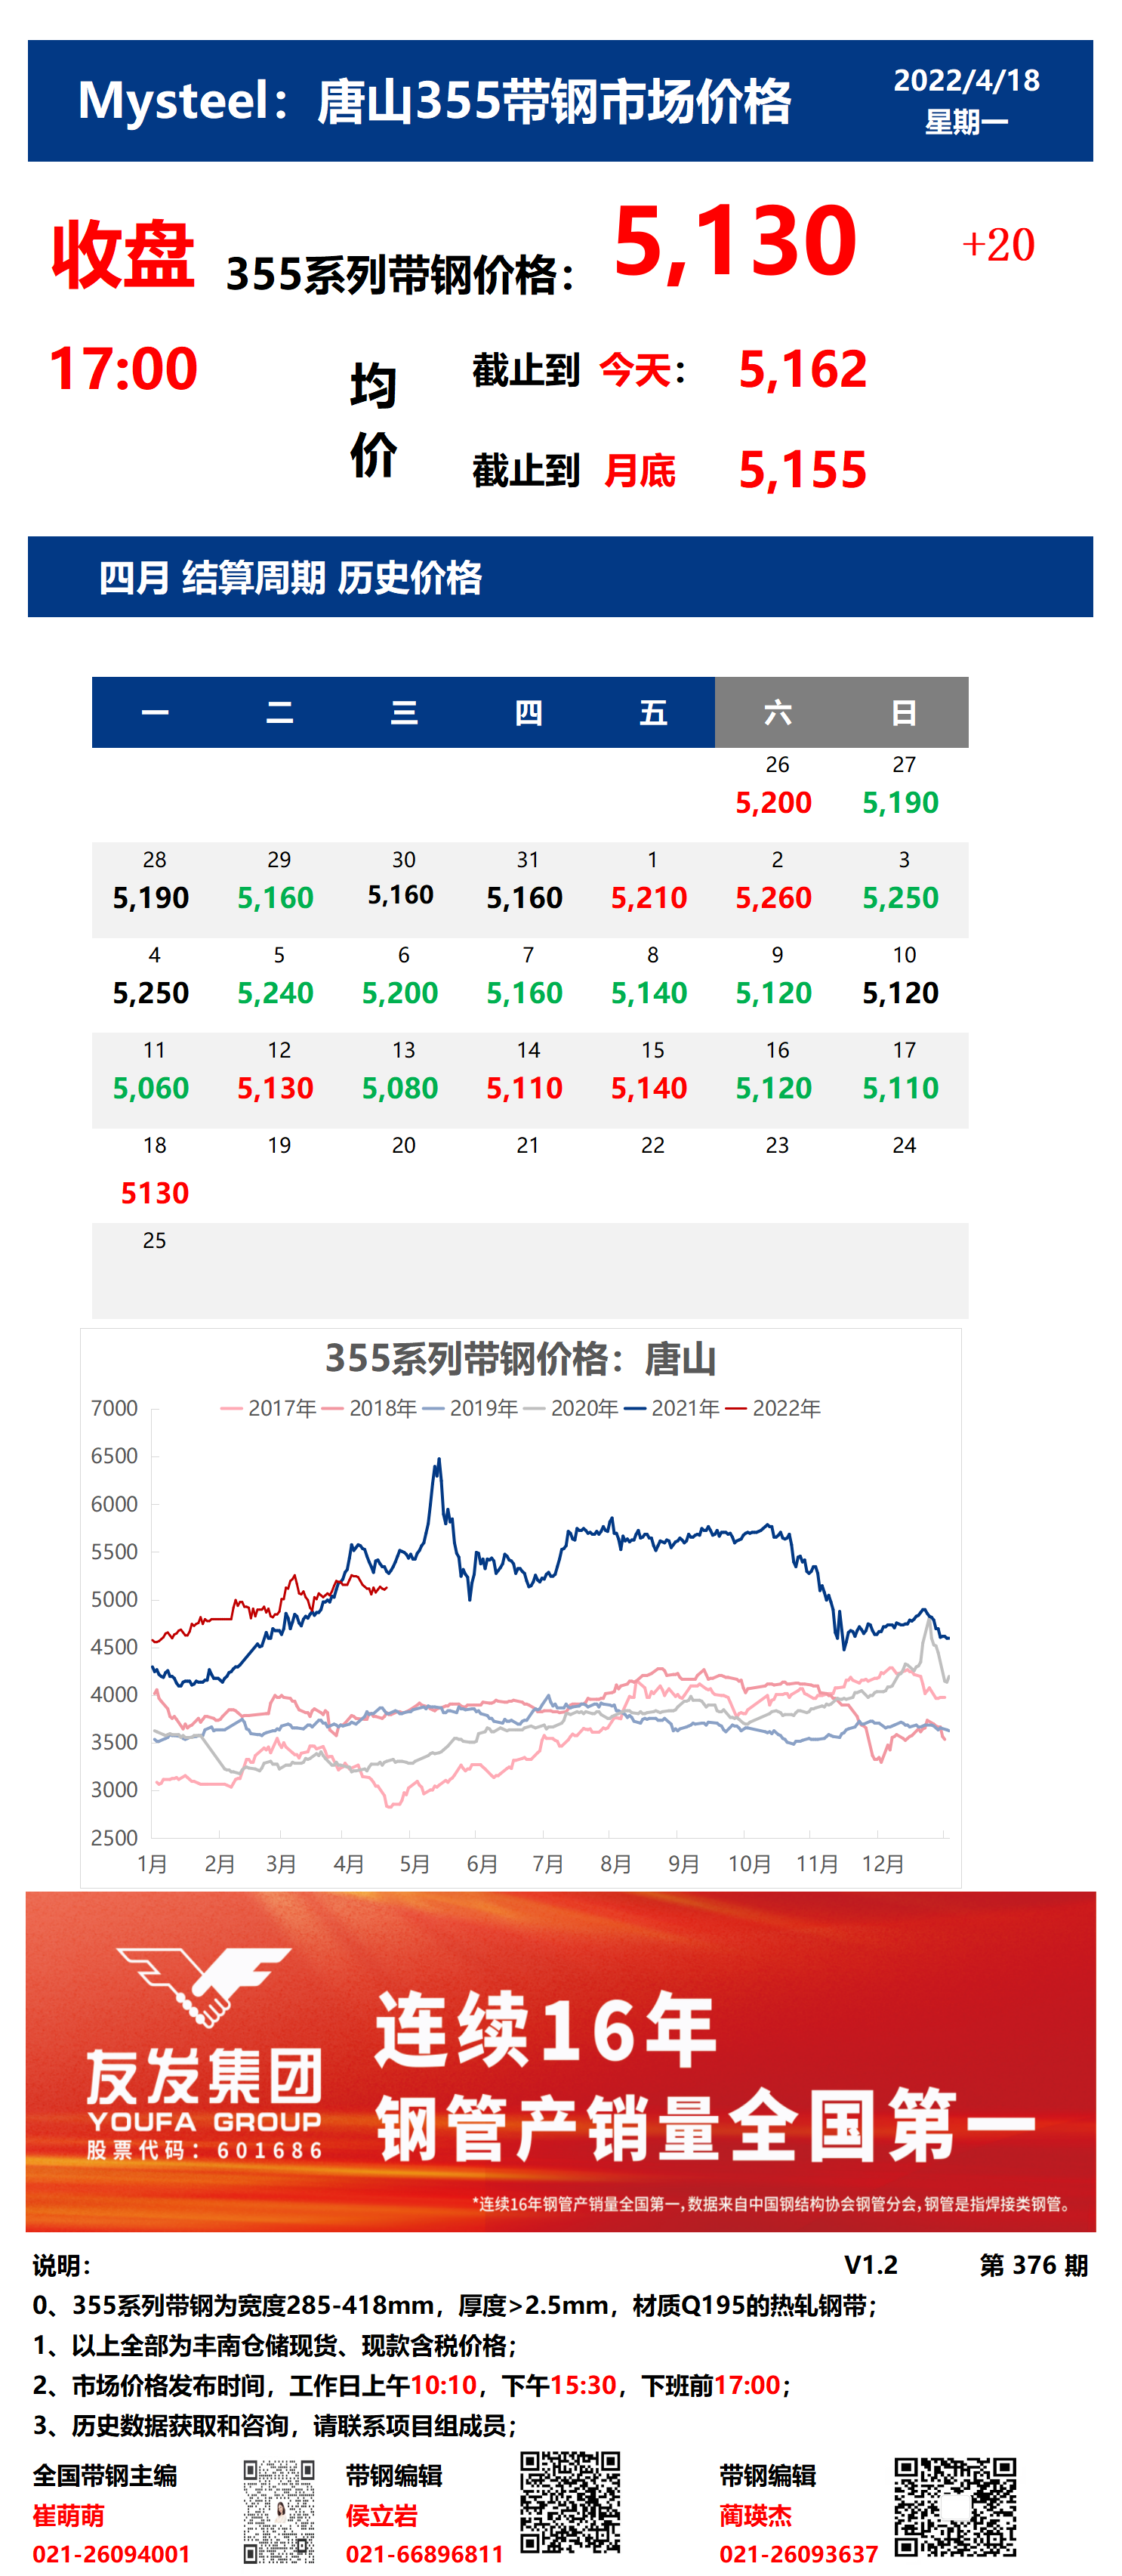This screenshot has width=1122, height=2576.
Task: Select the 2017年 legend entry
Action: click(x=269, y=1408)
